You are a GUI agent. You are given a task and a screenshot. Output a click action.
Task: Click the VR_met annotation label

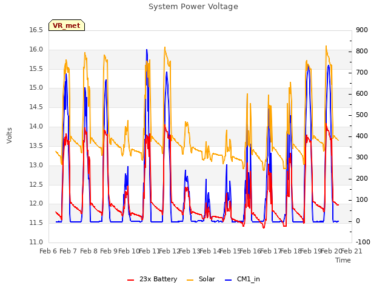(67, 25)
